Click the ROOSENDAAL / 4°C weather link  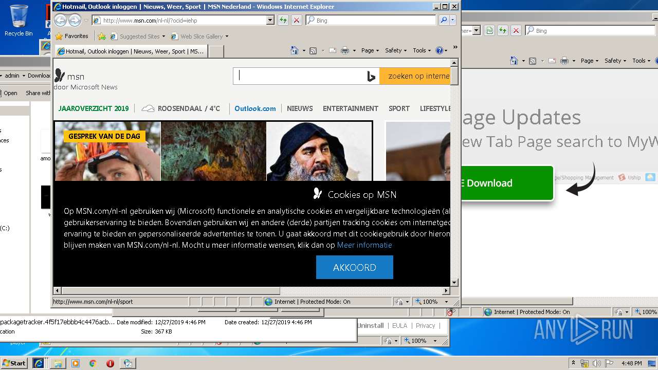(181, 108)
